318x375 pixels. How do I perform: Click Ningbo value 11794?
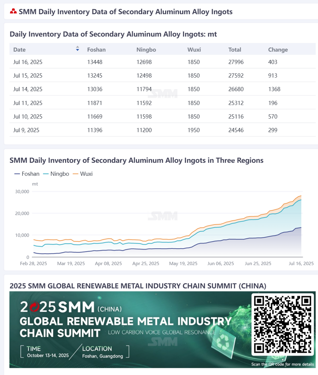pyautogui.click(x=144, y=89)
